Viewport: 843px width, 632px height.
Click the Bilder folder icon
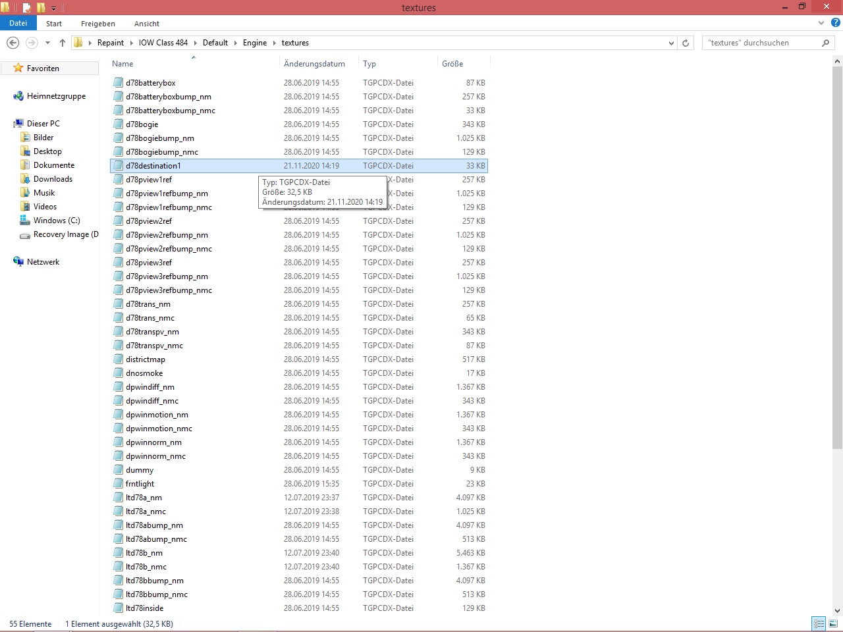coord(26,138)
